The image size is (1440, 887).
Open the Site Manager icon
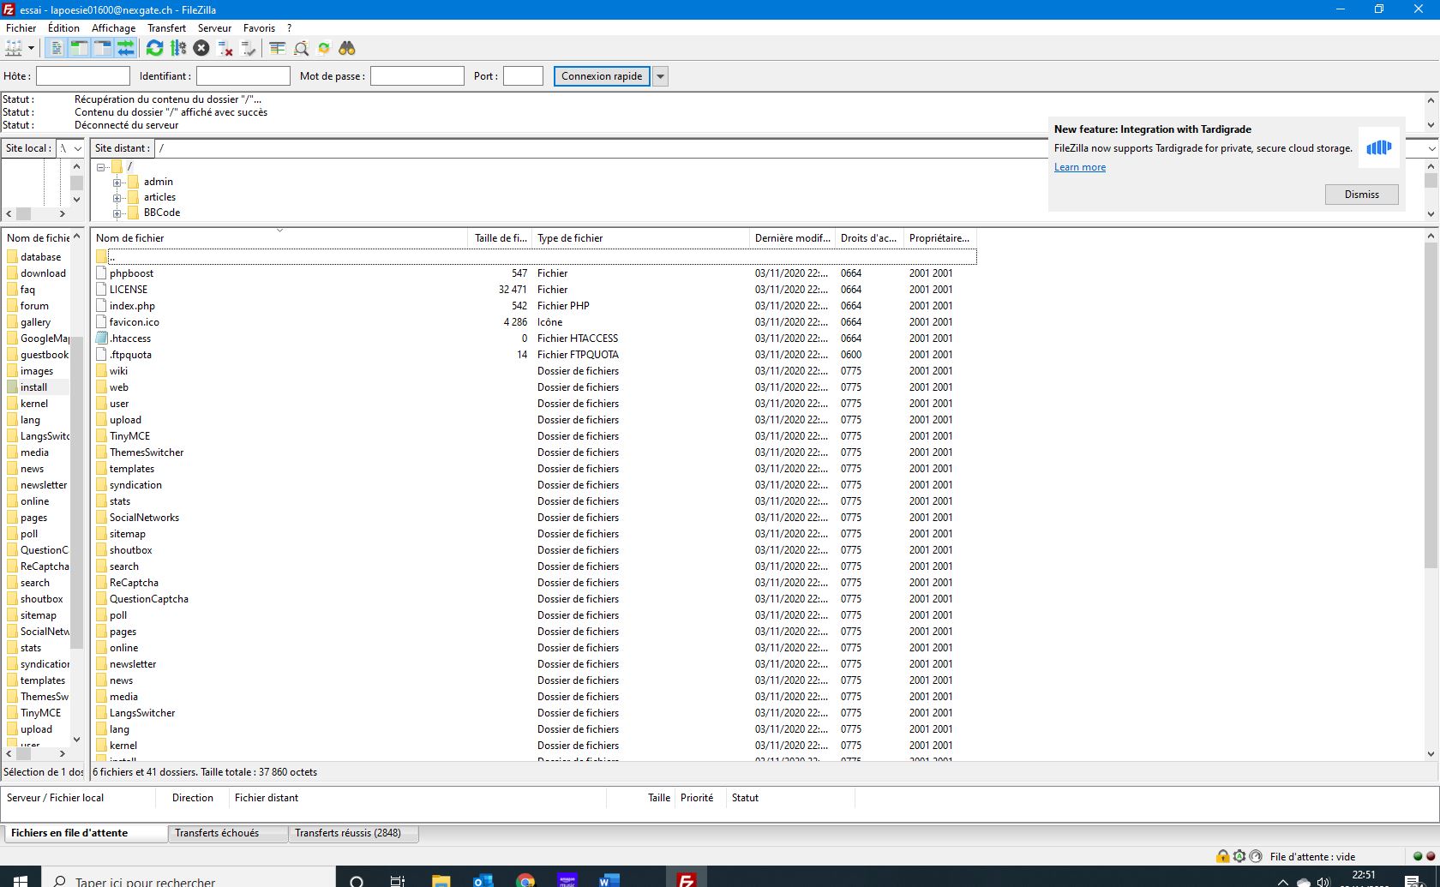click(x=14, y=49)
